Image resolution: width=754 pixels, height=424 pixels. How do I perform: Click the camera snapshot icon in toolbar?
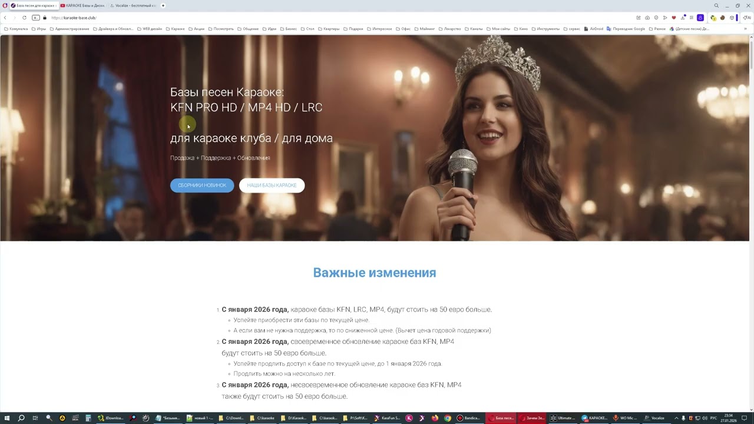point(647,18)
